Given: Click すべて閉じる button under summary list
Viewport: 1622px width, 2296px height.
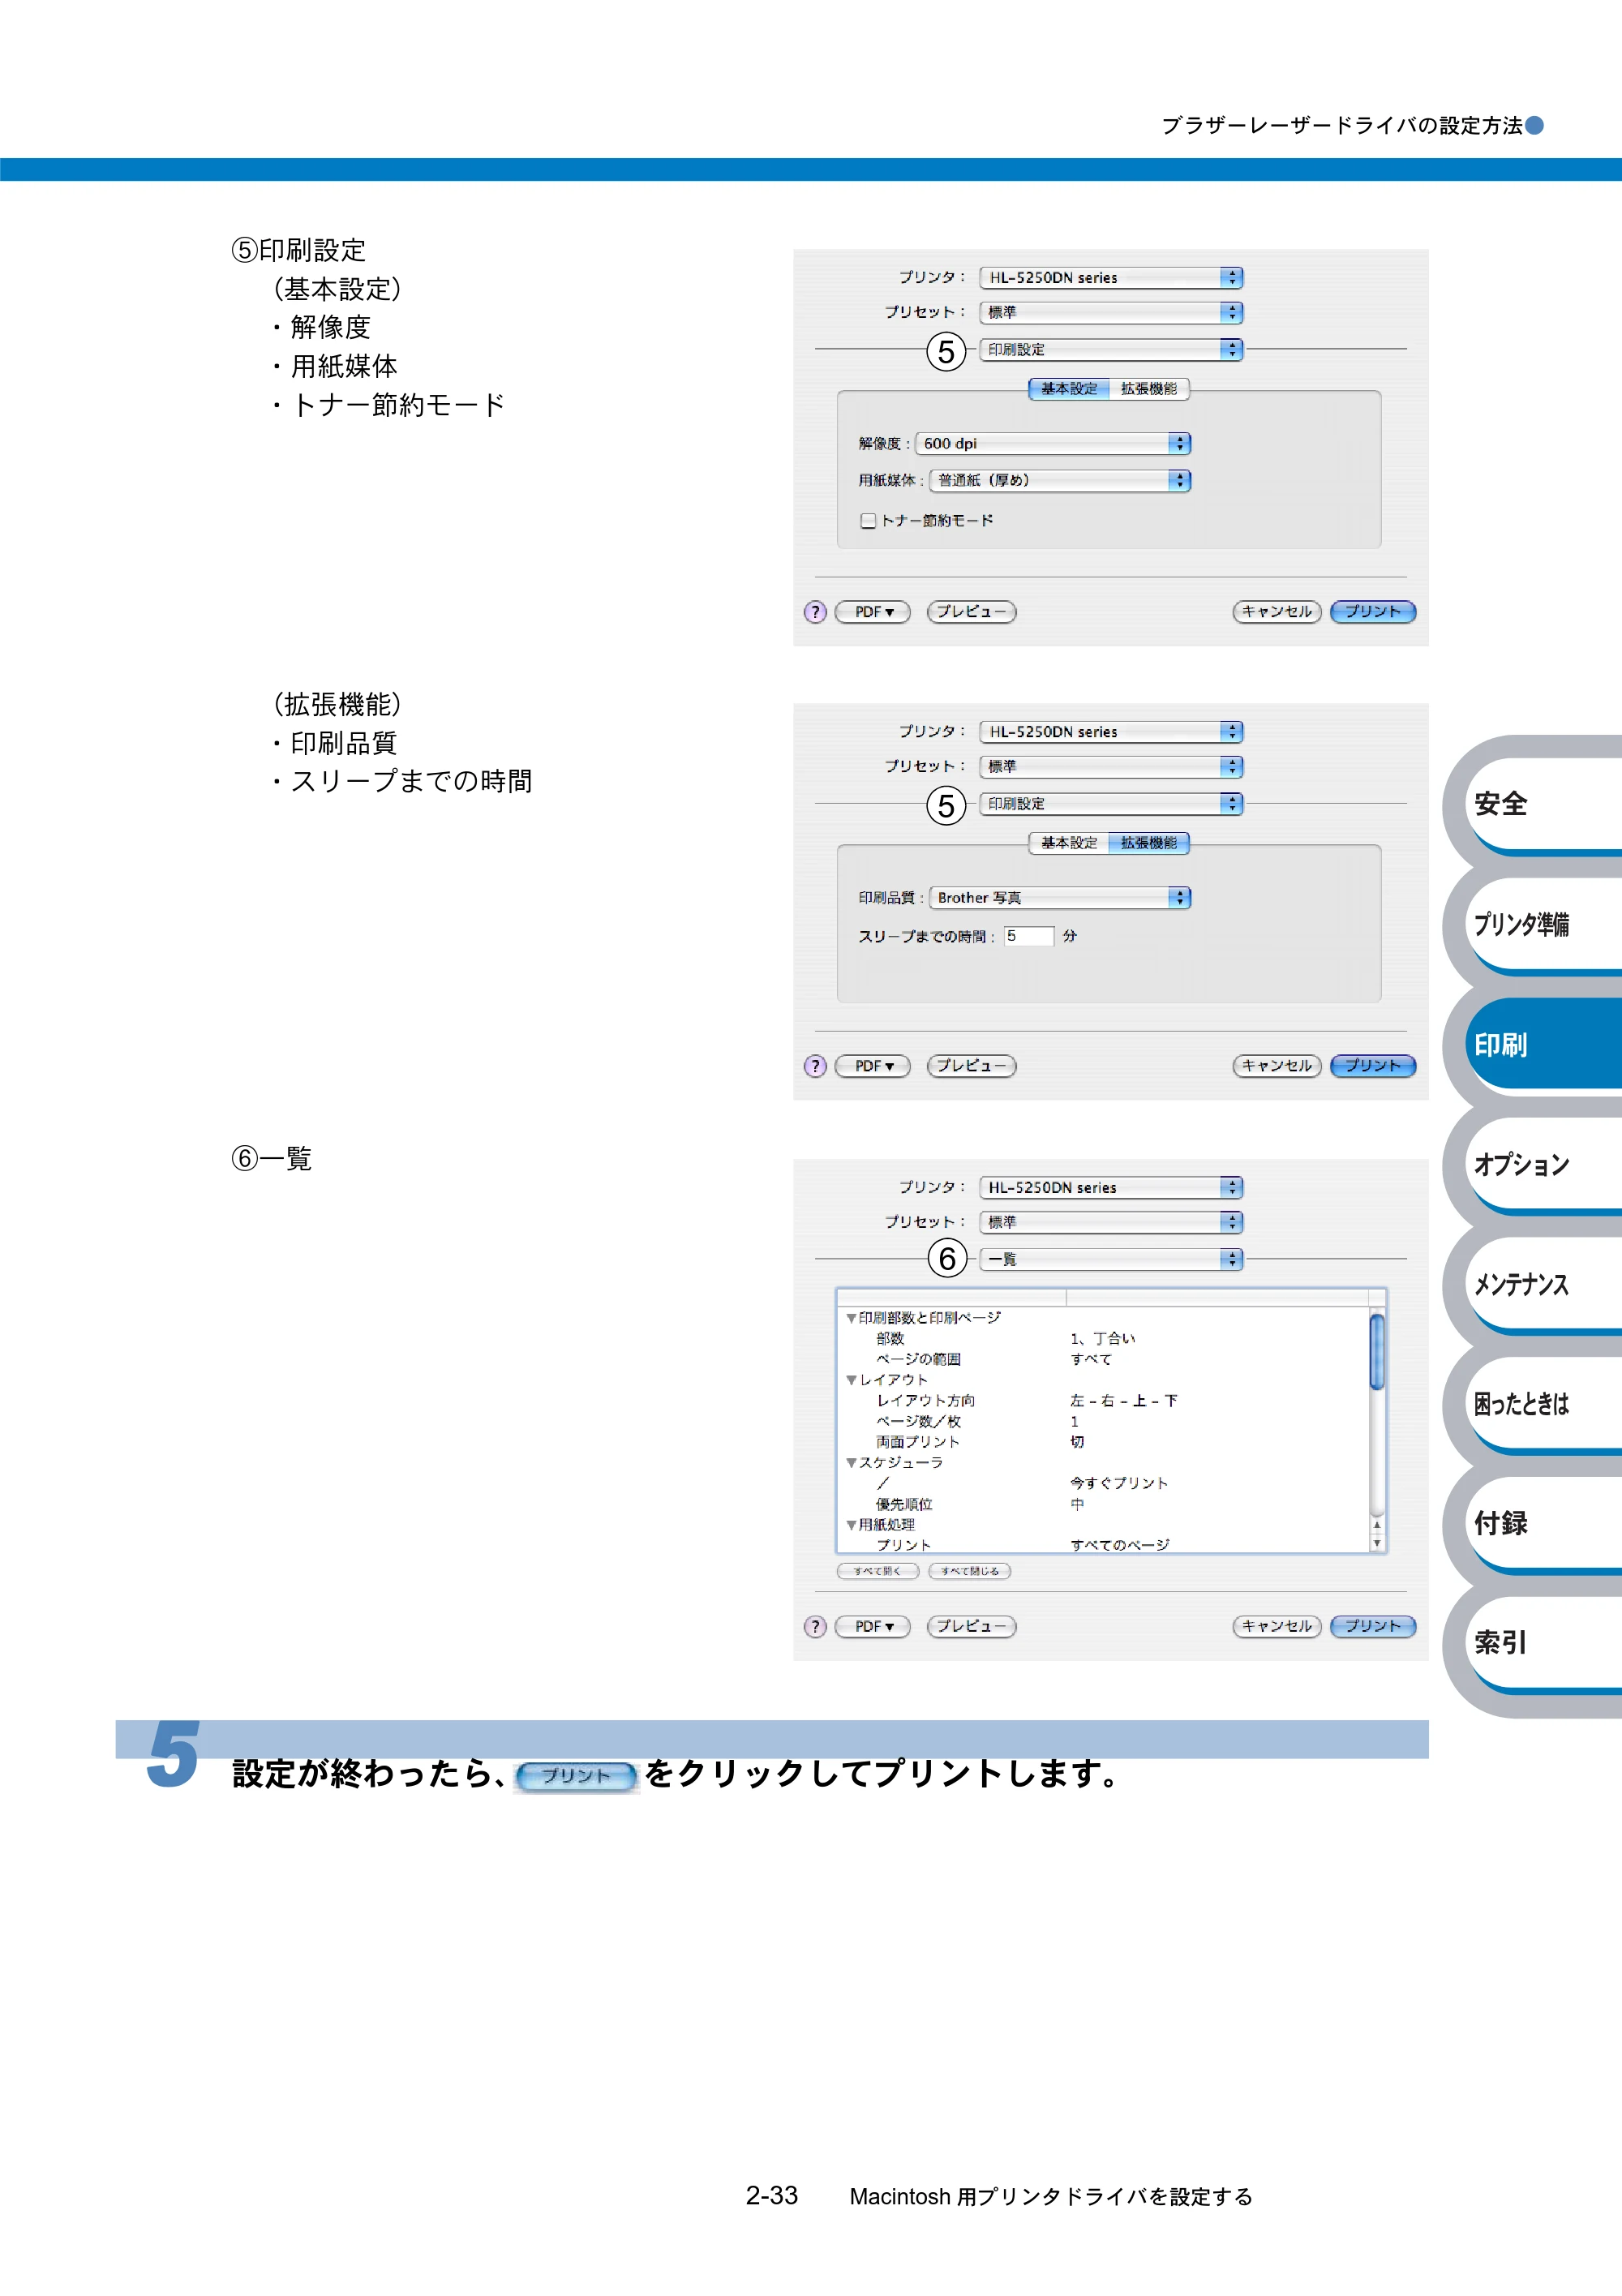Looking at the screenshot, I should click(x=970, y=1571).
